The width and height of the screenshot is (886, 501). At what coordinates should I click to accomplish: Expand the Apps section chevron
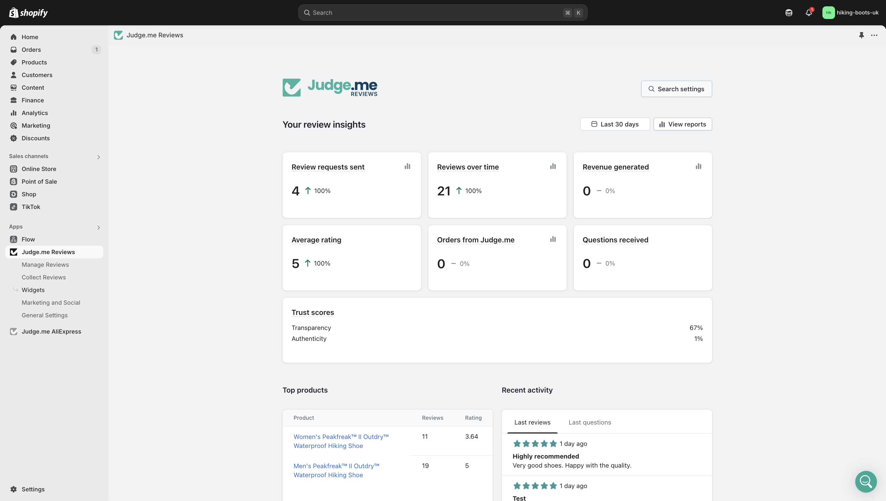point(99,227)
